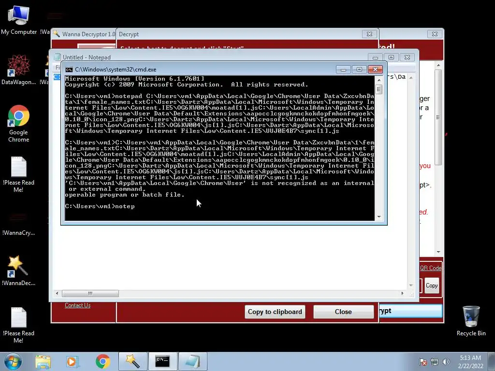Open network status tray icon

(x=435, y=362)
